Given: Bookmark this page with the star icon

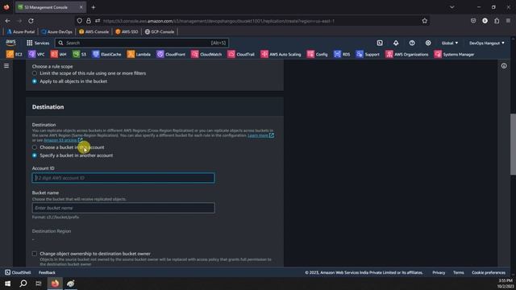Looking at the screenshot, I should pos(425,21).
